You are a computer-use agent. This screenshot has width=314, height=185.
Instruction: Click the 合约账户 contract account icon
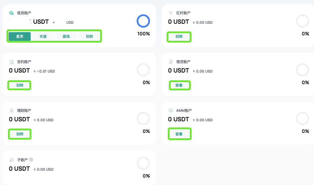click(x=12, y=62)
